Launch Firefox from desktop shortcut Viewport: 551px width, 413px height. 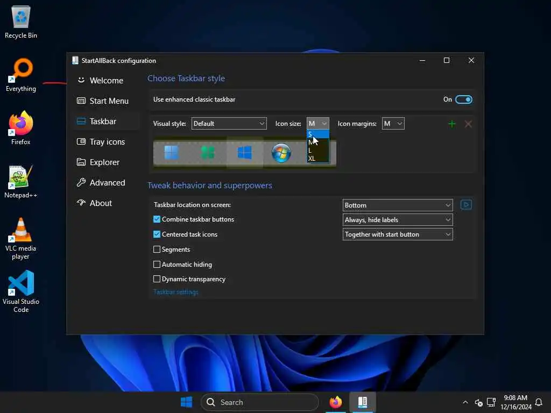(x=21, y=128)
